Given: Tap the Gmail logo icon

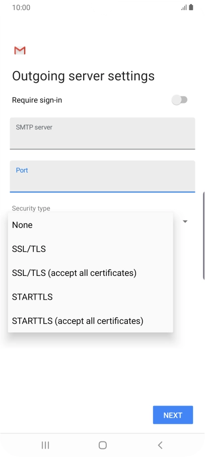Looking at the screenshot, I should coord(20,50).
